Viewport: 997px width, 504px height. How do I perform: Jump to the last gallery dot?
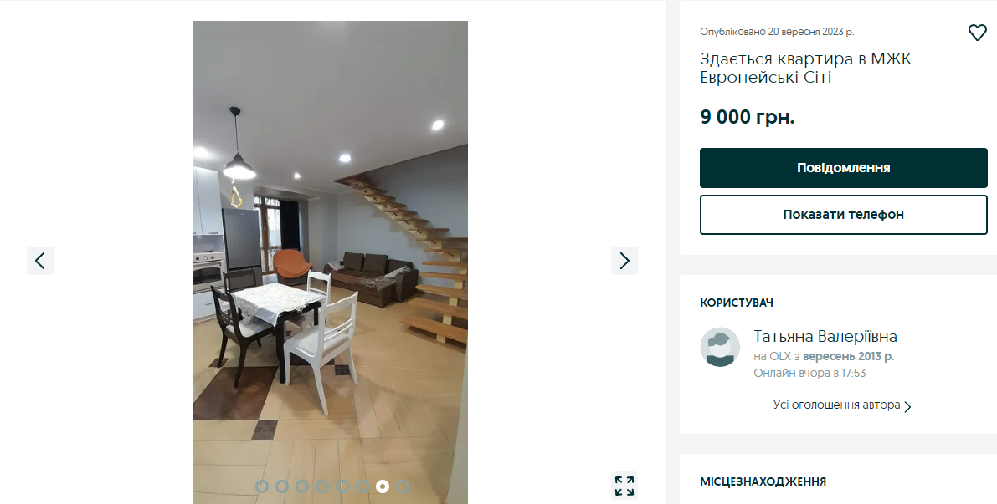pos(403,486)
